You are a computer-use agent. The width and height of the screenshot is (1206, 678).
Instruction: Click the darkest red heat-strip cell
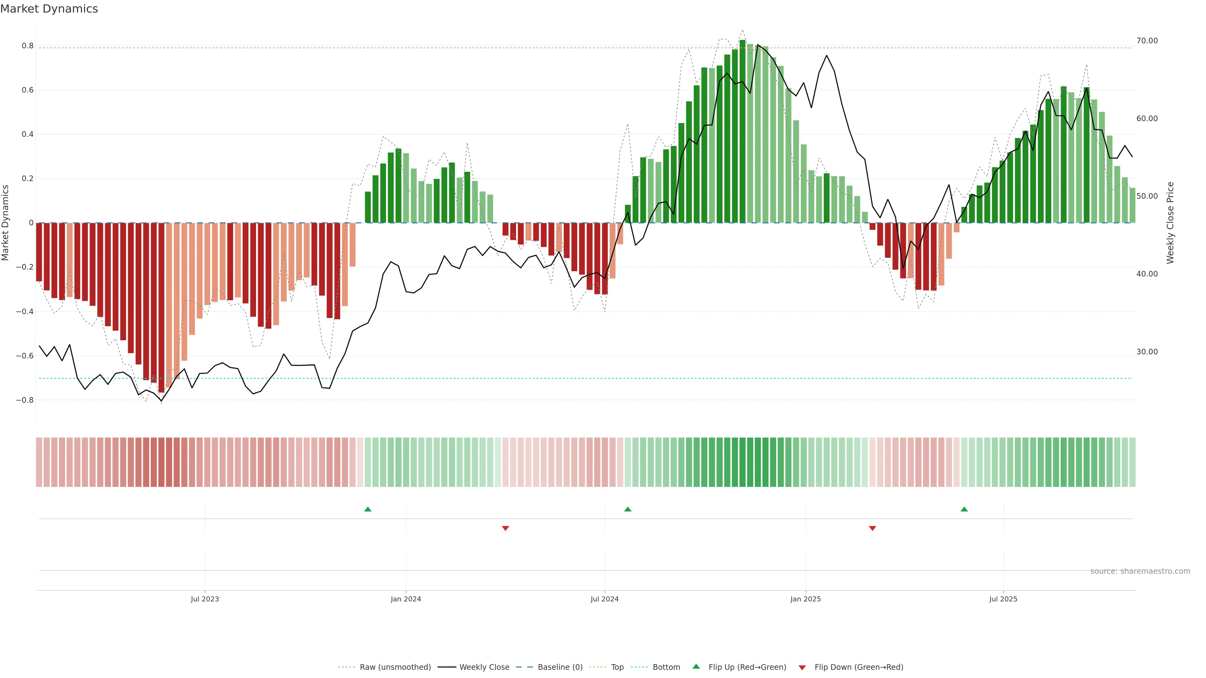161,462
